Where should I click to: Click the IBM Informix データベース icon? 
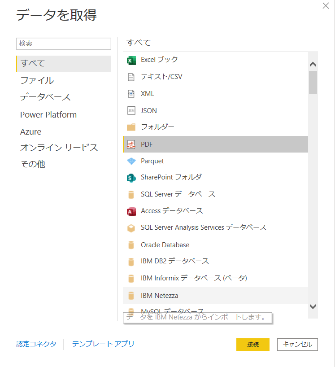point(131,279)
